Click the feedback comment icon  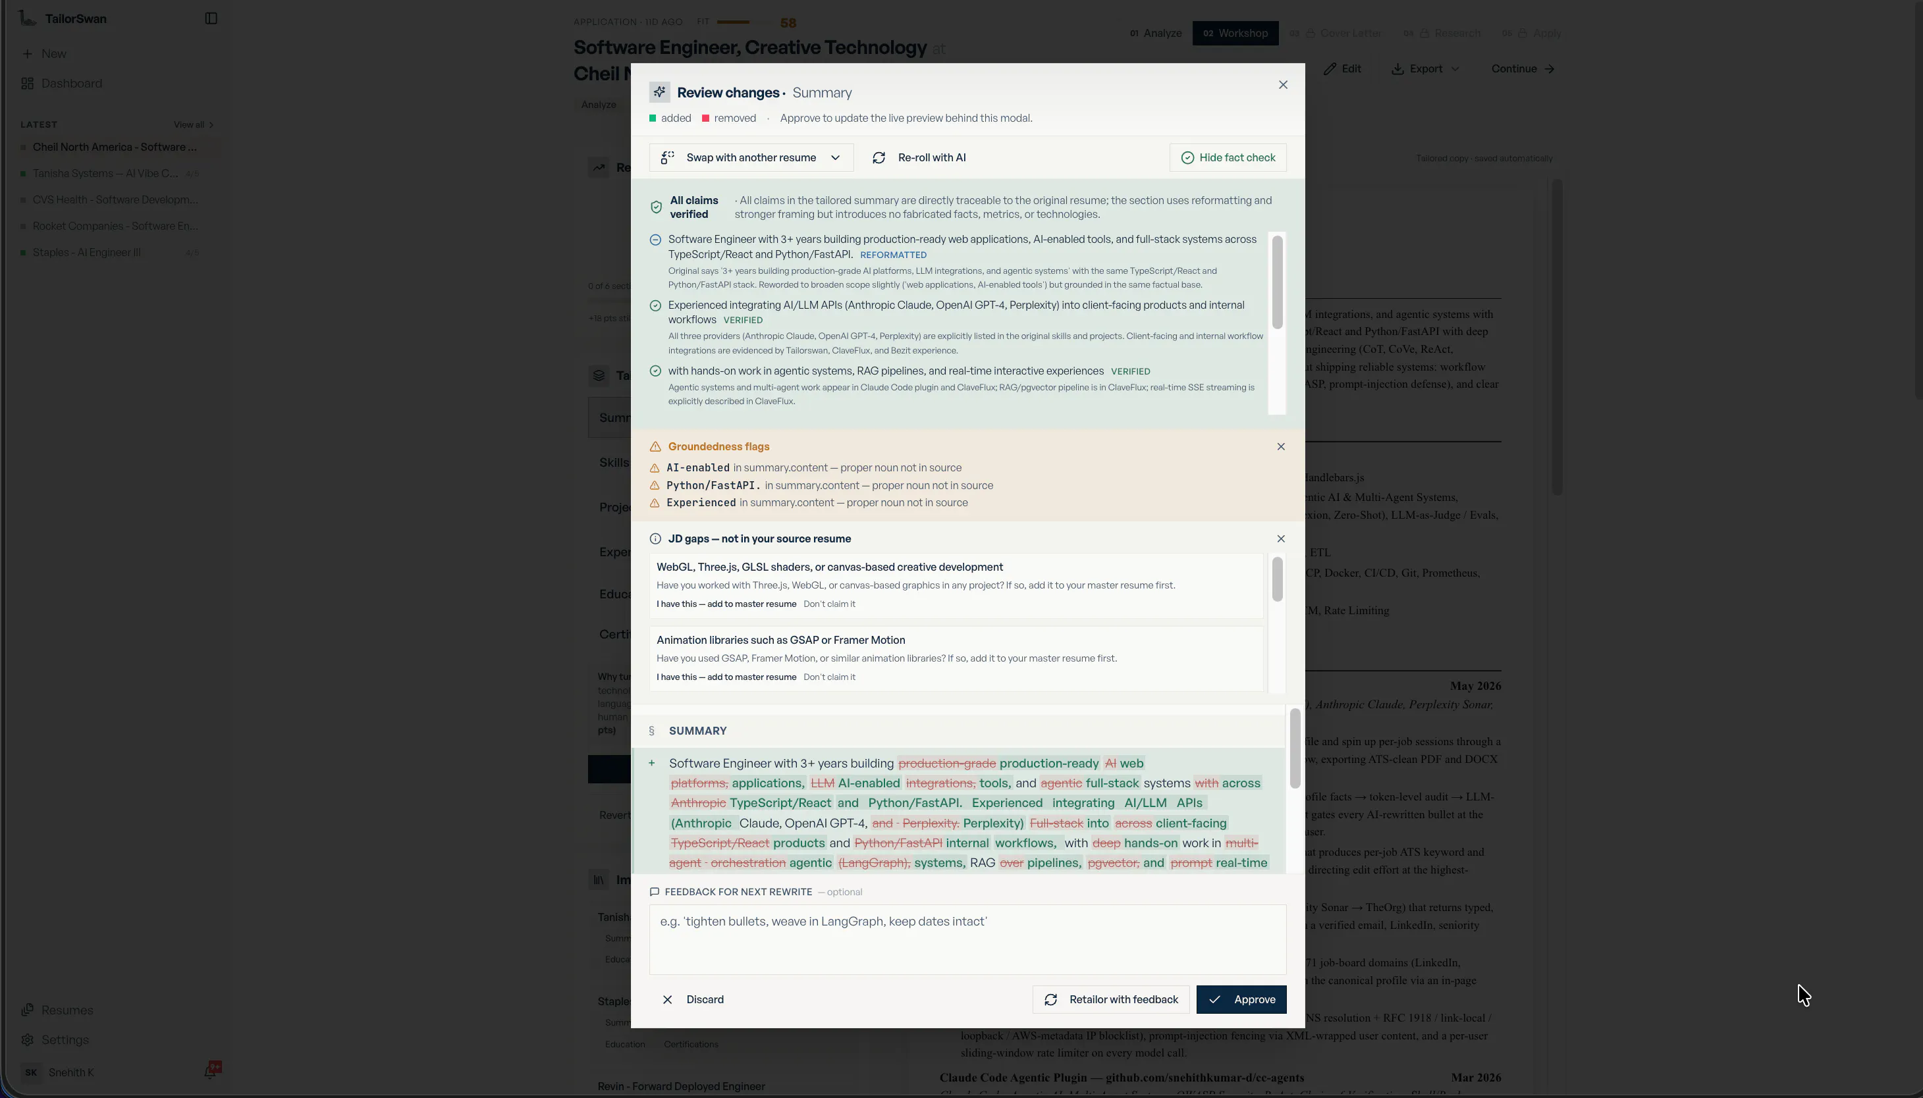point(654,891)
